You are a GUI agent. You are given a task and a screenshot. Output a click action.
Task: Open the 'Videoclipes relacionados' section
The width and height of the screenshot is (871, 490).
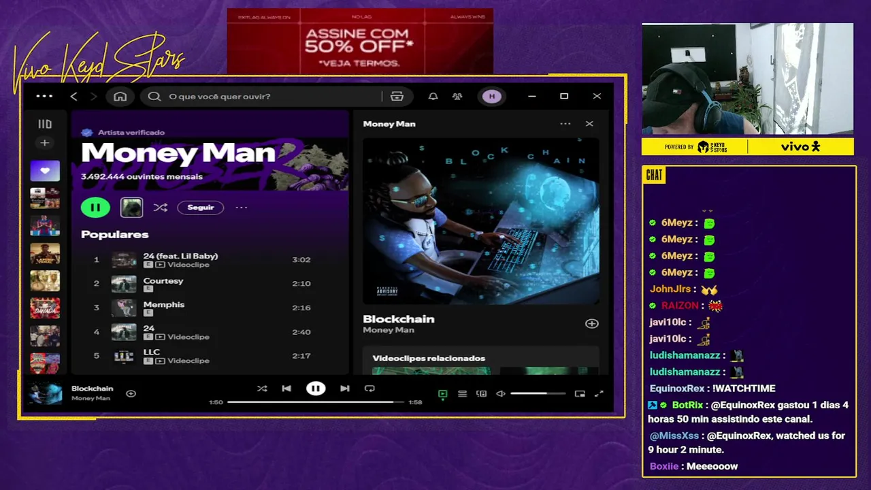[x=429, y=358]
